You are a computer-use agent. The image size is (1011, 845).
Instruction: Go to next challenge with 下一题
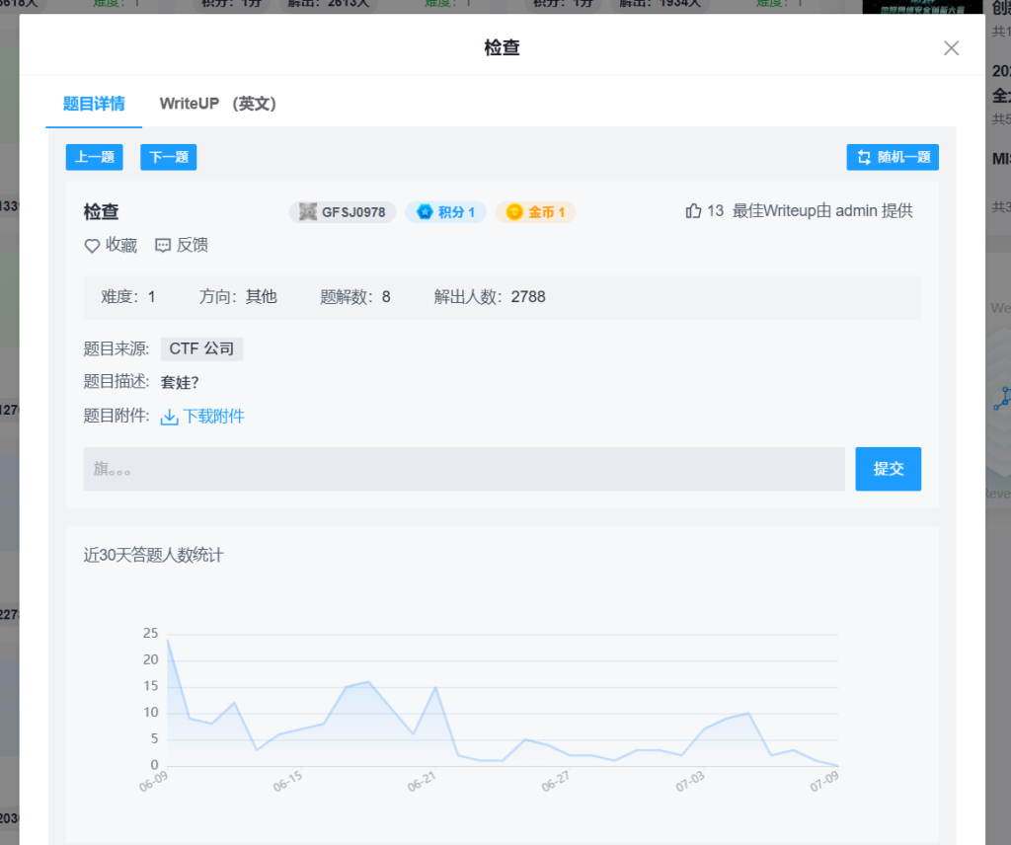coord(168,157)
